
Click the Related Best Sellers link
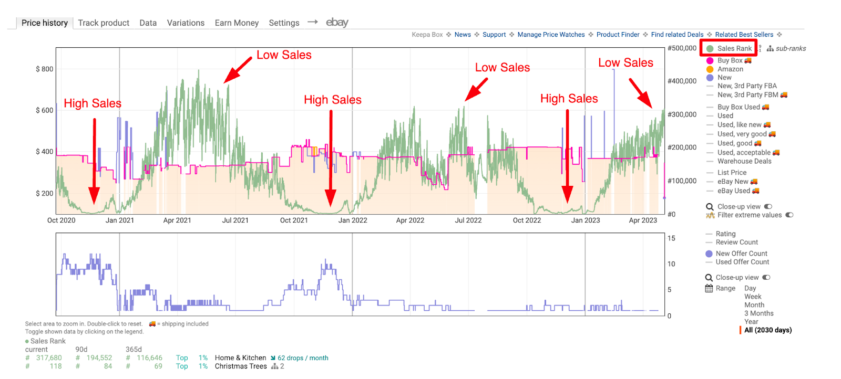click(x=744, y=35)
